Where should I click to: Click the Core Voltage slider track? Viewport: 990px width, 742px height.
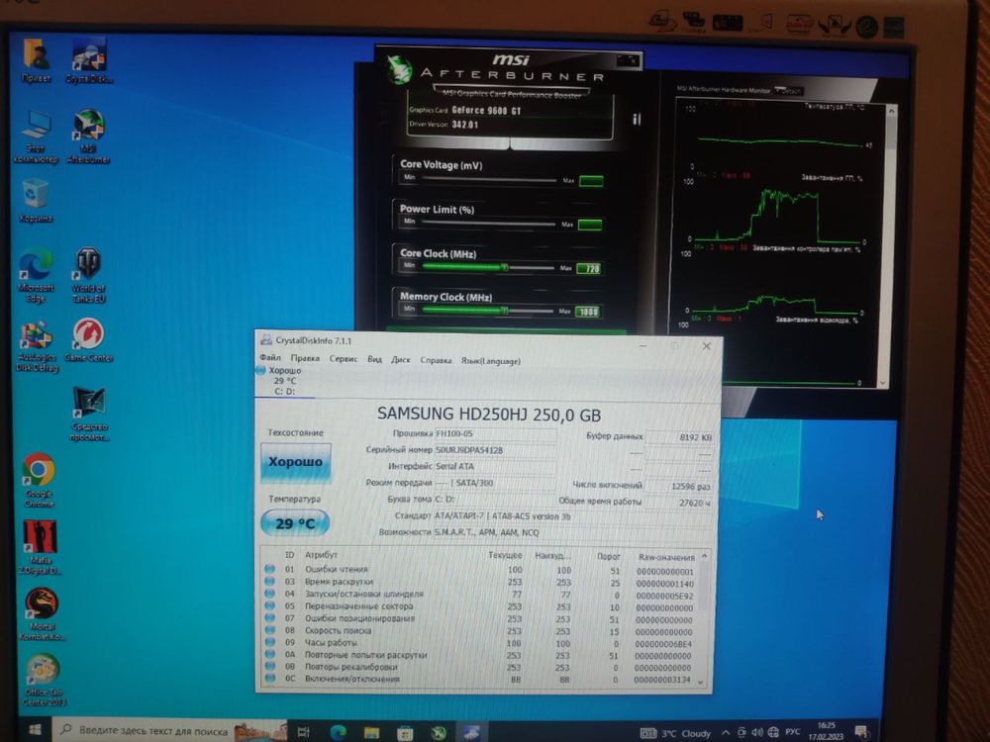(489, 180)
